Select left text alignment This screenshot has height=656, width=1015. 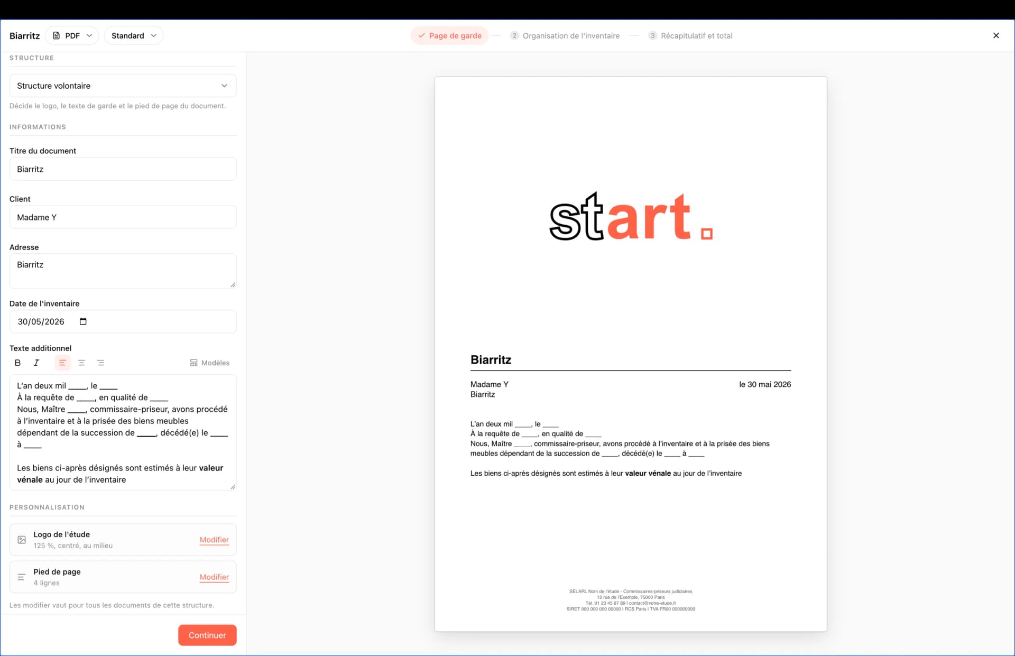click(62, 363)
